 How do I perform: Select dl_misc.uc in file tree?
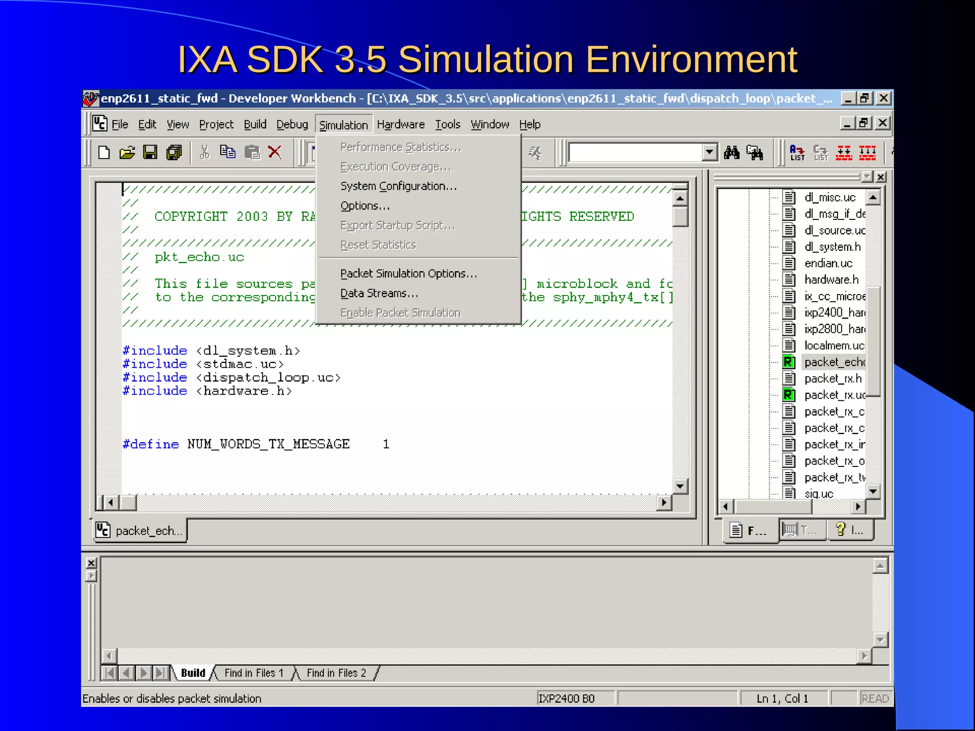830,198
